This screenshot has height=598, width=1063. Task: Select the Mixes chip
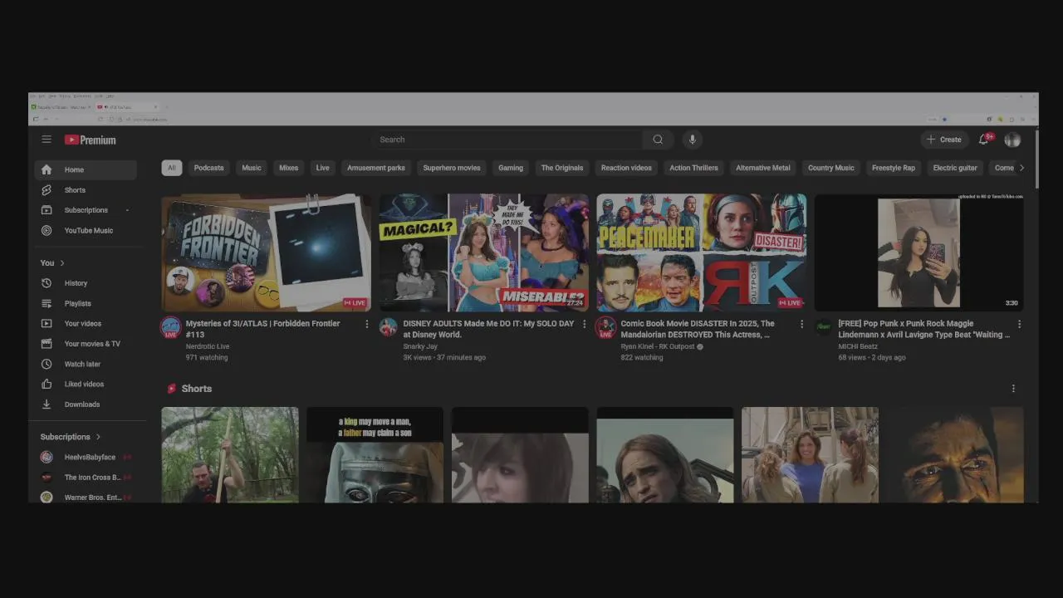pos(288,168)
